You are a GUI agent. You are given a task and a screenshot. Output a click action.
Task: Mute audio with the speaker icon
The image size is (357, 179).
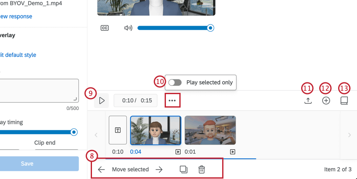pos(128,28)
